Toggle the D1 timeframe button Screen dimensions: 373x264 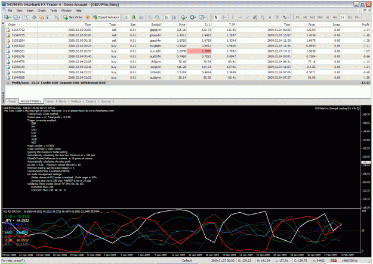(x=343, y=17)
